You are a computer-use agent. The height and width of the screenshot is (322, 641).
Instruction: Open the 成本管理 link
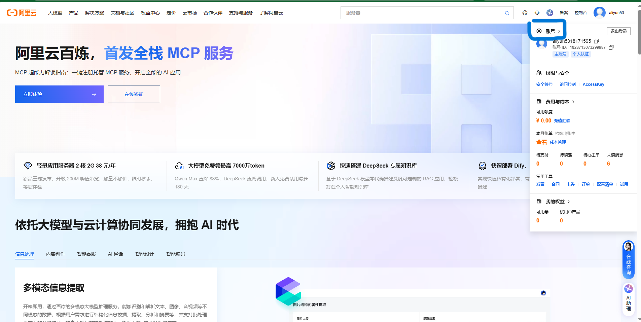558,142
